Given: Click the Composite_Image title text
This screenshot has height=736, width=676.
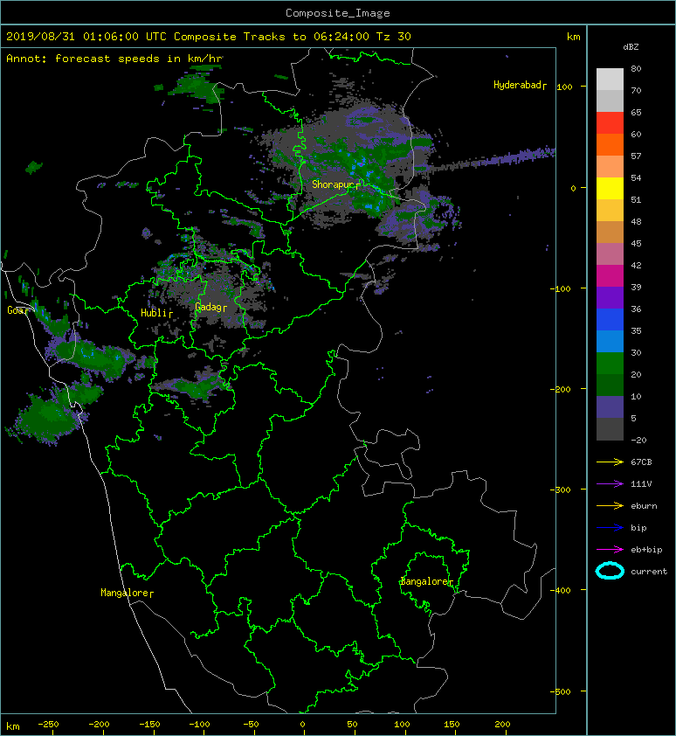Looking at the screenshot, I should tap(338, 13).
